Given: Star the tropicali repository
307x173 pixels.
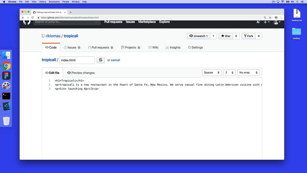Looking at the screenshot, I should pyautogui.click(x=225, y=36).
